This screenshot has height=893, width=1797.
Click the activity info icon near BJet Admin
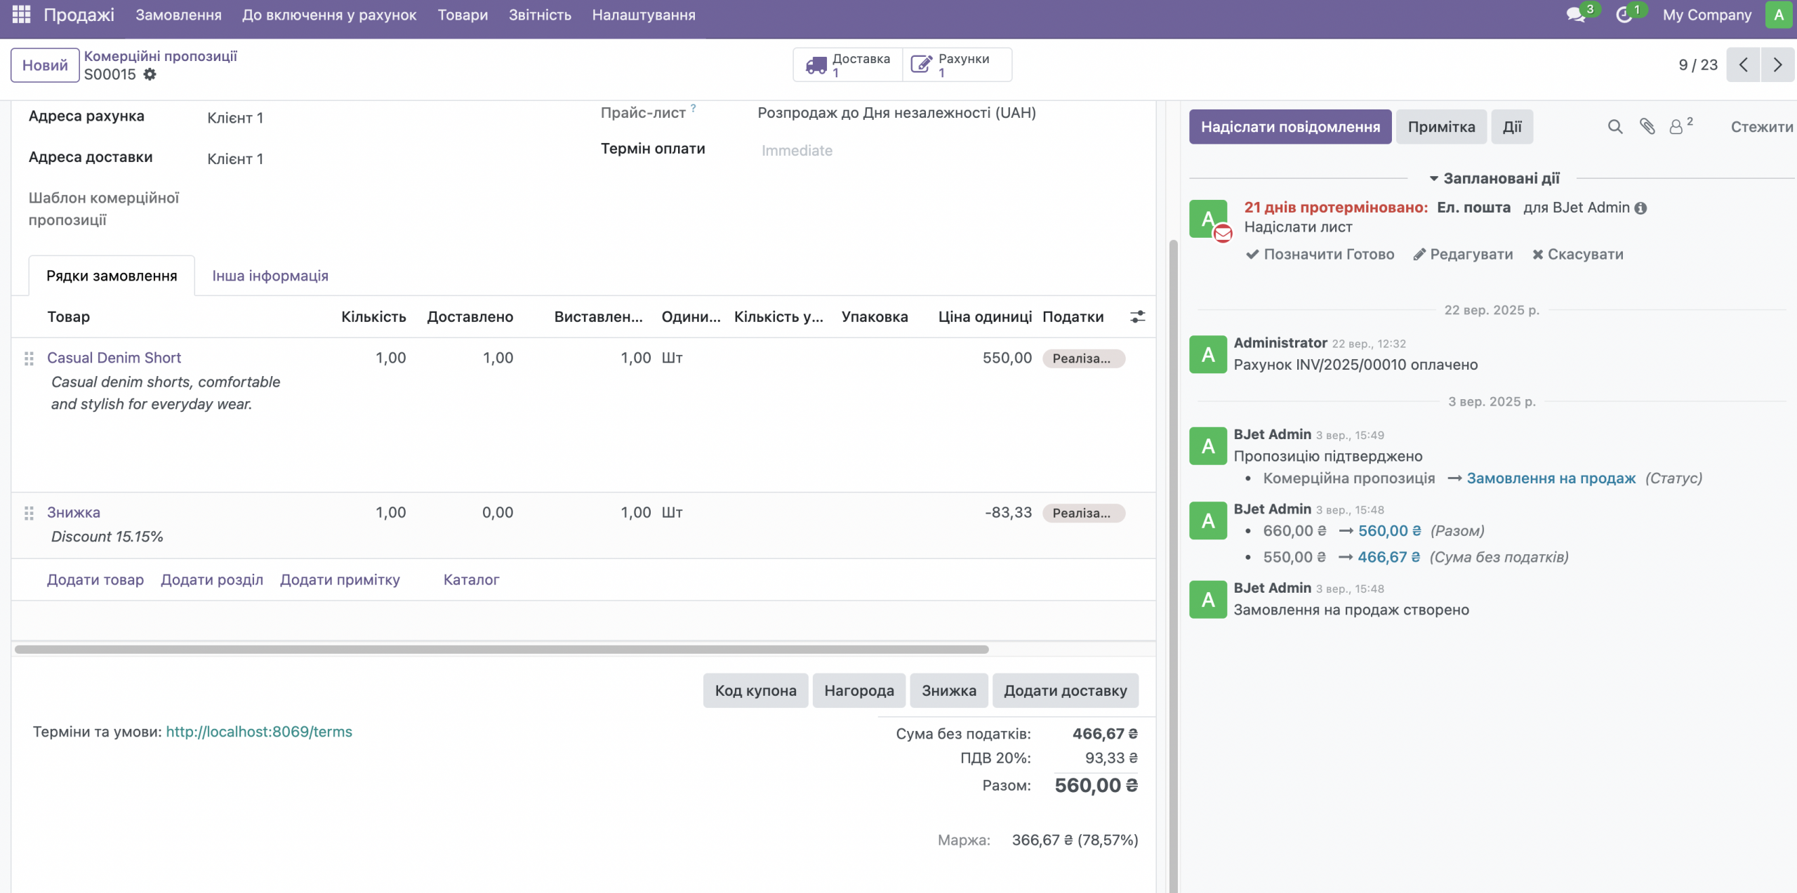(x=1640, y=208)
